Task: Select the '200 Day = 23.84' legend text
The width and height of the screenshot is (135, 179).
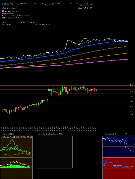Action: (x=11, y=11)
